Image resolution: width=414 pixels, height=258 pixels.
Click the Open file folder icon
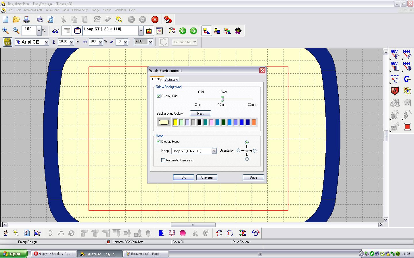point(16,19)
